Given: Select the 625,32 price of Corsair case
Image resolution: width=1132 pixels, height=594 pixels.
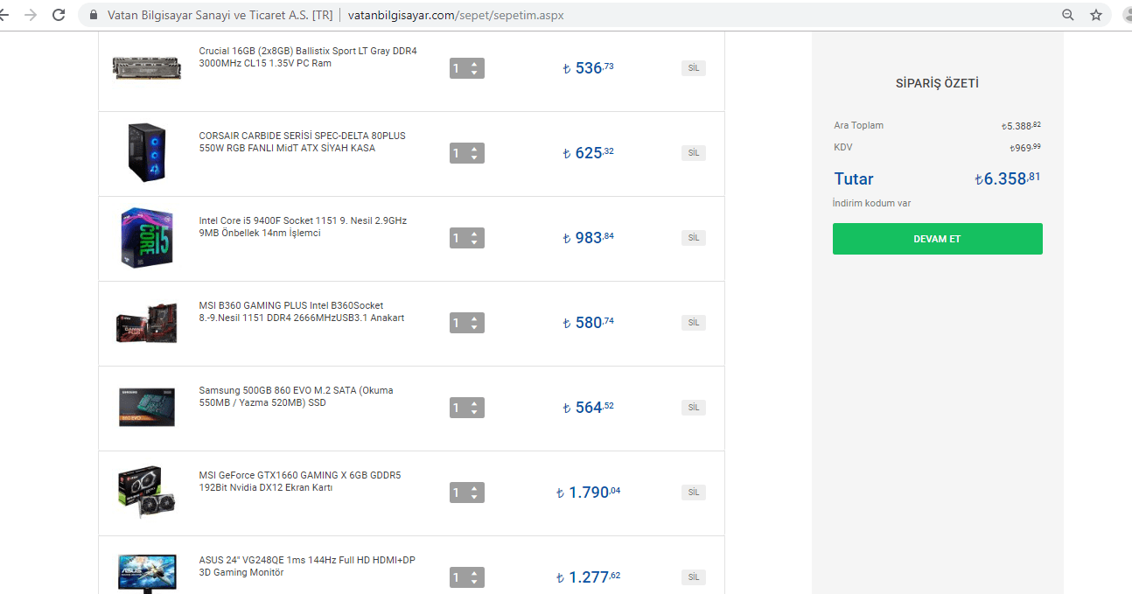Looking at the screenshot, I should pyautogui.click(x=588, y=152).
